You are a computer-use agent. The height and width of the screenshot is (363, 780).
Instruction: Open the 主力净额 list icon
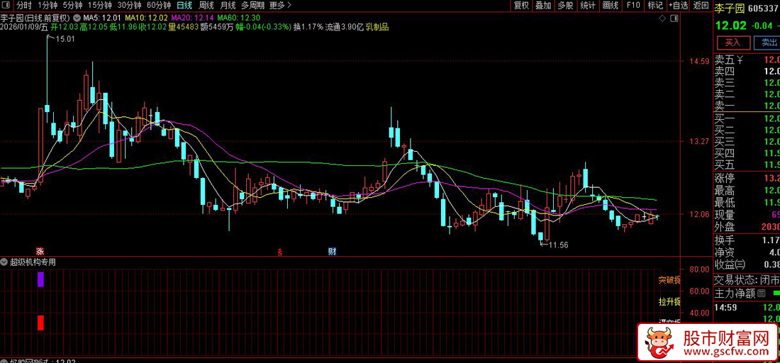pos(762,294)
